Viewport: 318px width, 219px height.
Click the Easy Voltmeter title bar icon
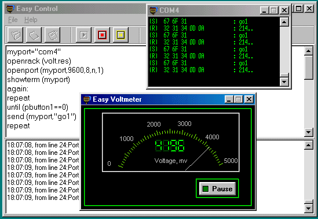coord(87,99)
